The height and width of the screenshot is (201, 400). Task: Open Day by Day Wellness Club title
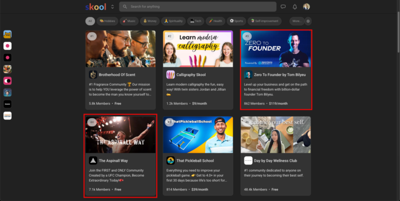[x=276, y=161]
